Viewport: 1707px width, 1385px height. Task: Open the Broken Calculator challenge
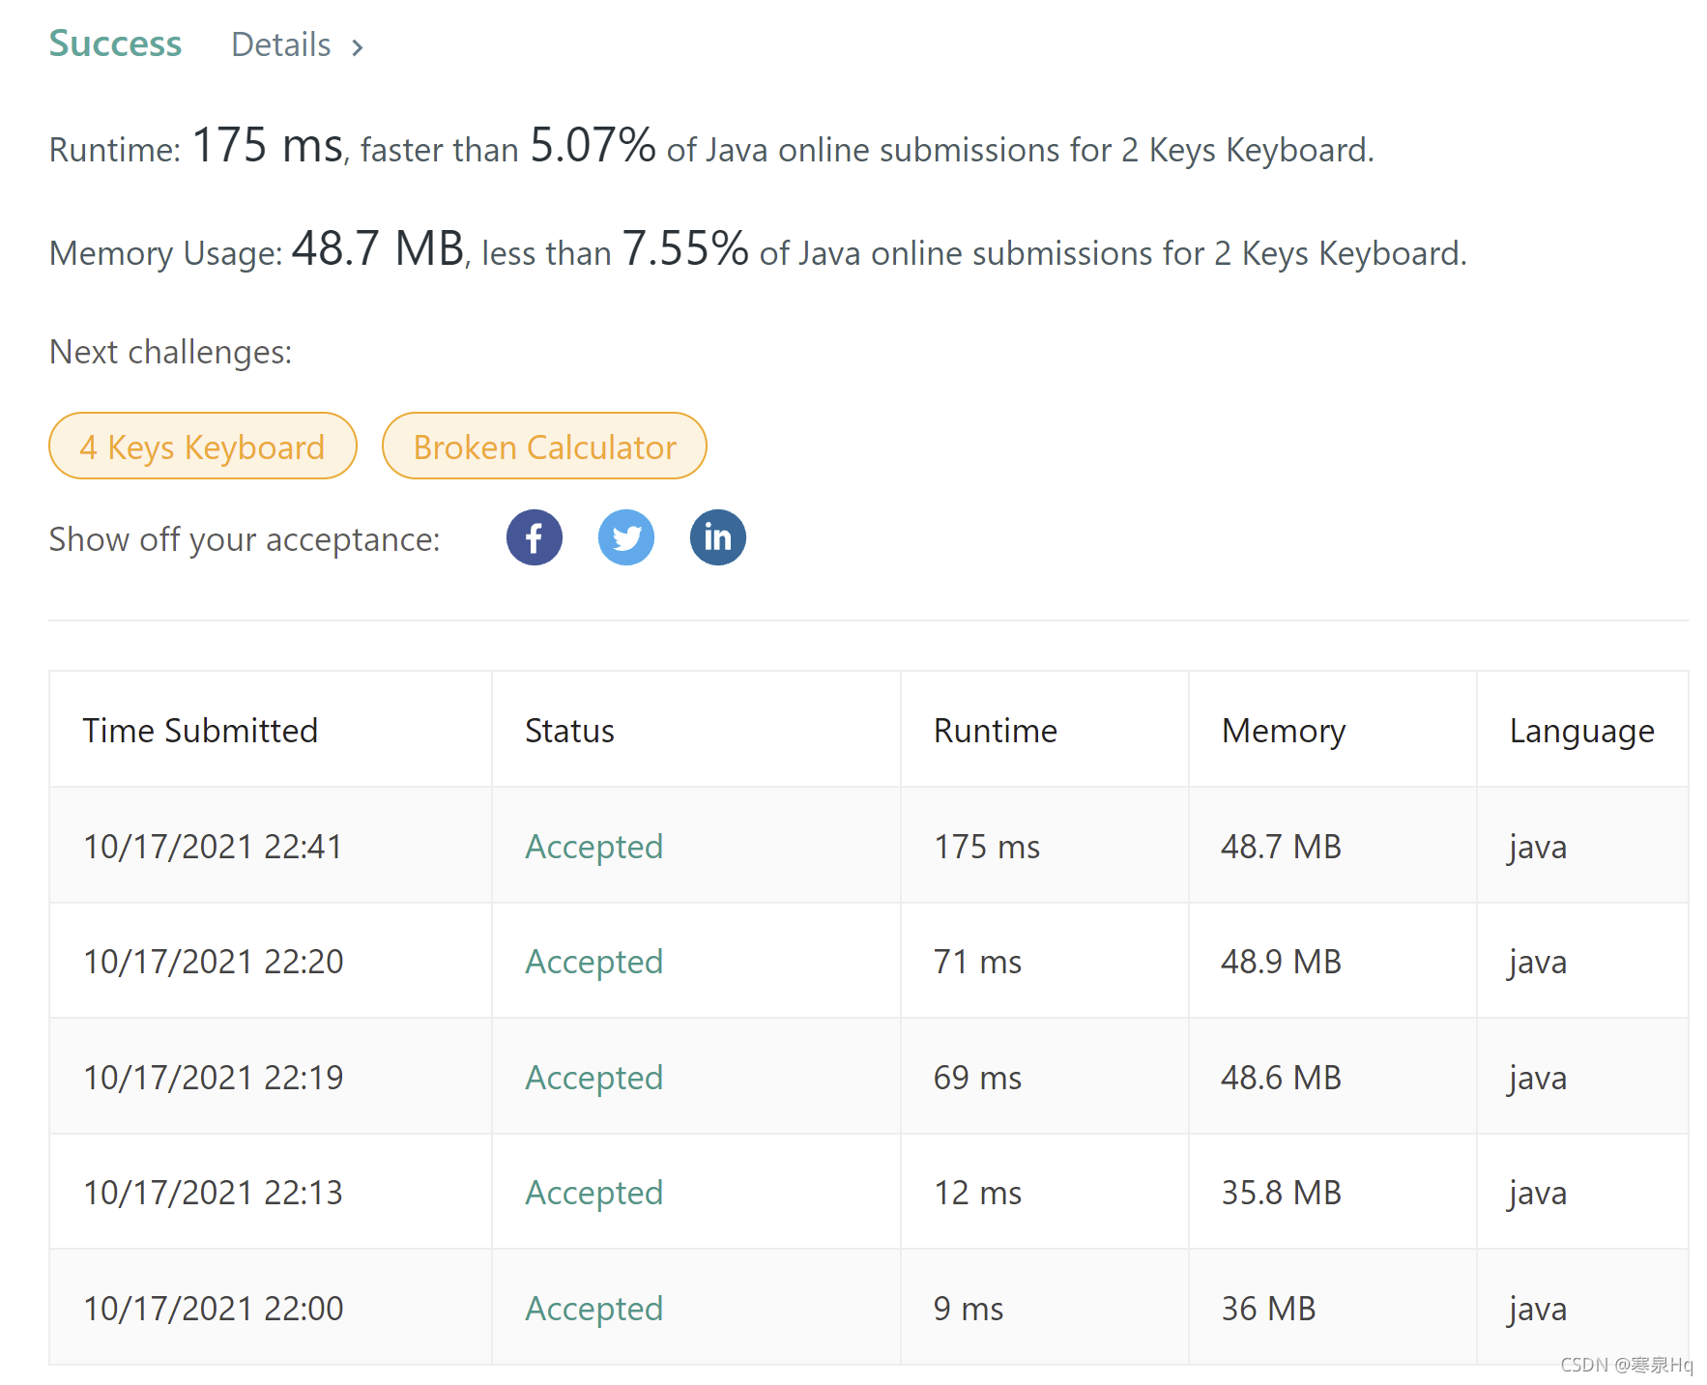click(544, 447)
